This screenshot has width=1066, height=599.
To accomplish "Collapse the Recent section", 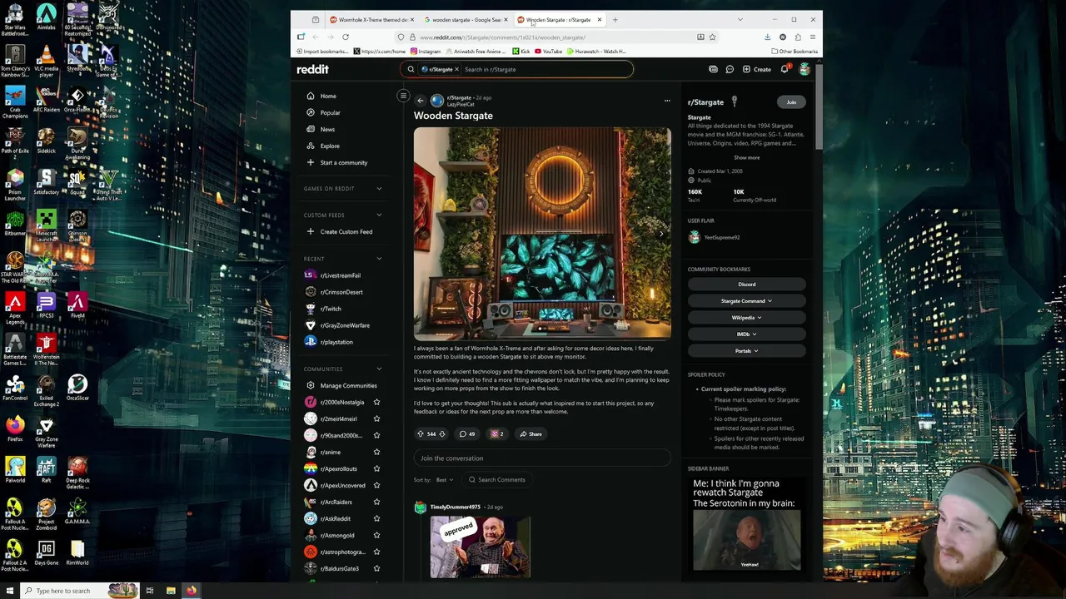I will [379, 259].
